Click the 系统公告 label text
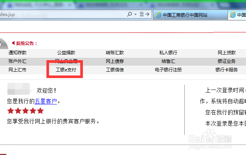Image resolution: width=246 pixels, height=155 pixels. (26, 43)
